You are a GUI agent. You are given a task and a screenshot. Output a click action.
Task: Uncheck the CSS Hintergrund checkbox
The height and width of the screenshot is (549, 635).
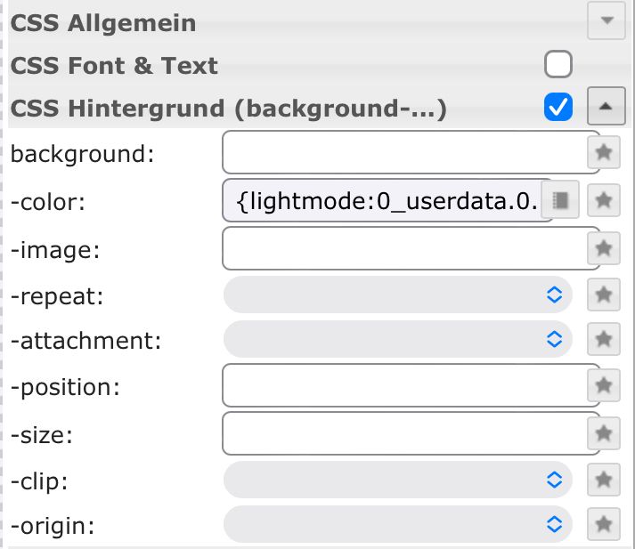558,108
